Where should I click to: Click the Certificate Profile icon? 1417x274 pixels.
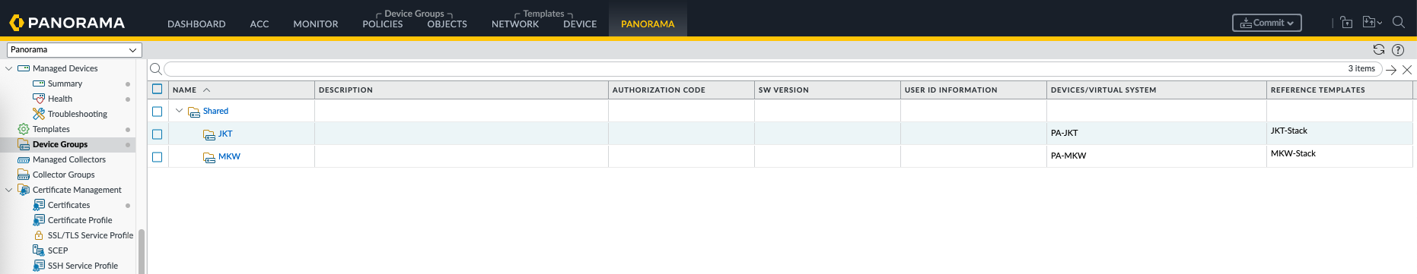(x=39, y=220)
